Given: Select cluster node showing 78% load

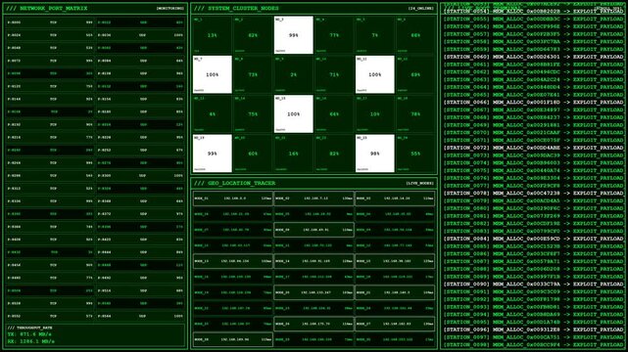Looking at the screenshot, I should point(415,114).
